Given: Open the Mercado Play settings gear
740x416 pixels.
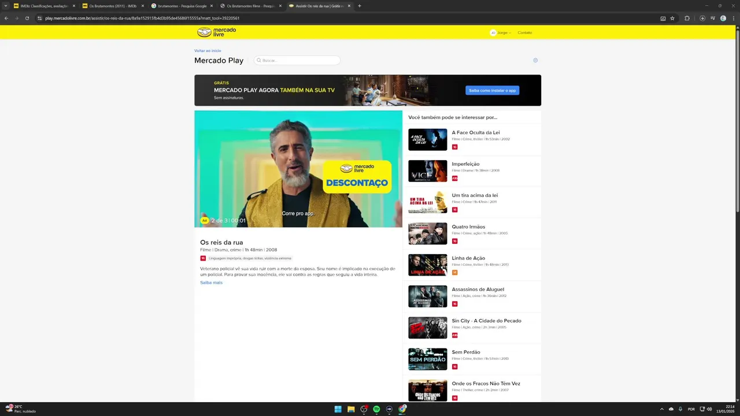Looking at the screenshot, I should tap(535, 60).
